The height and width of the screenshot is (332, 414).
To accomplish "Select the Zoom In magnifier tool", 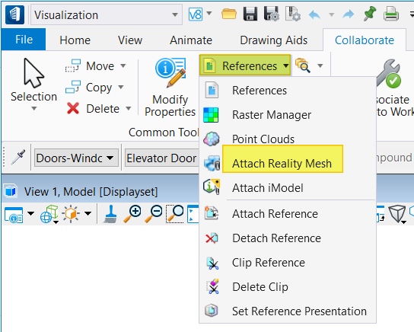I will click(x=132, y=214).
